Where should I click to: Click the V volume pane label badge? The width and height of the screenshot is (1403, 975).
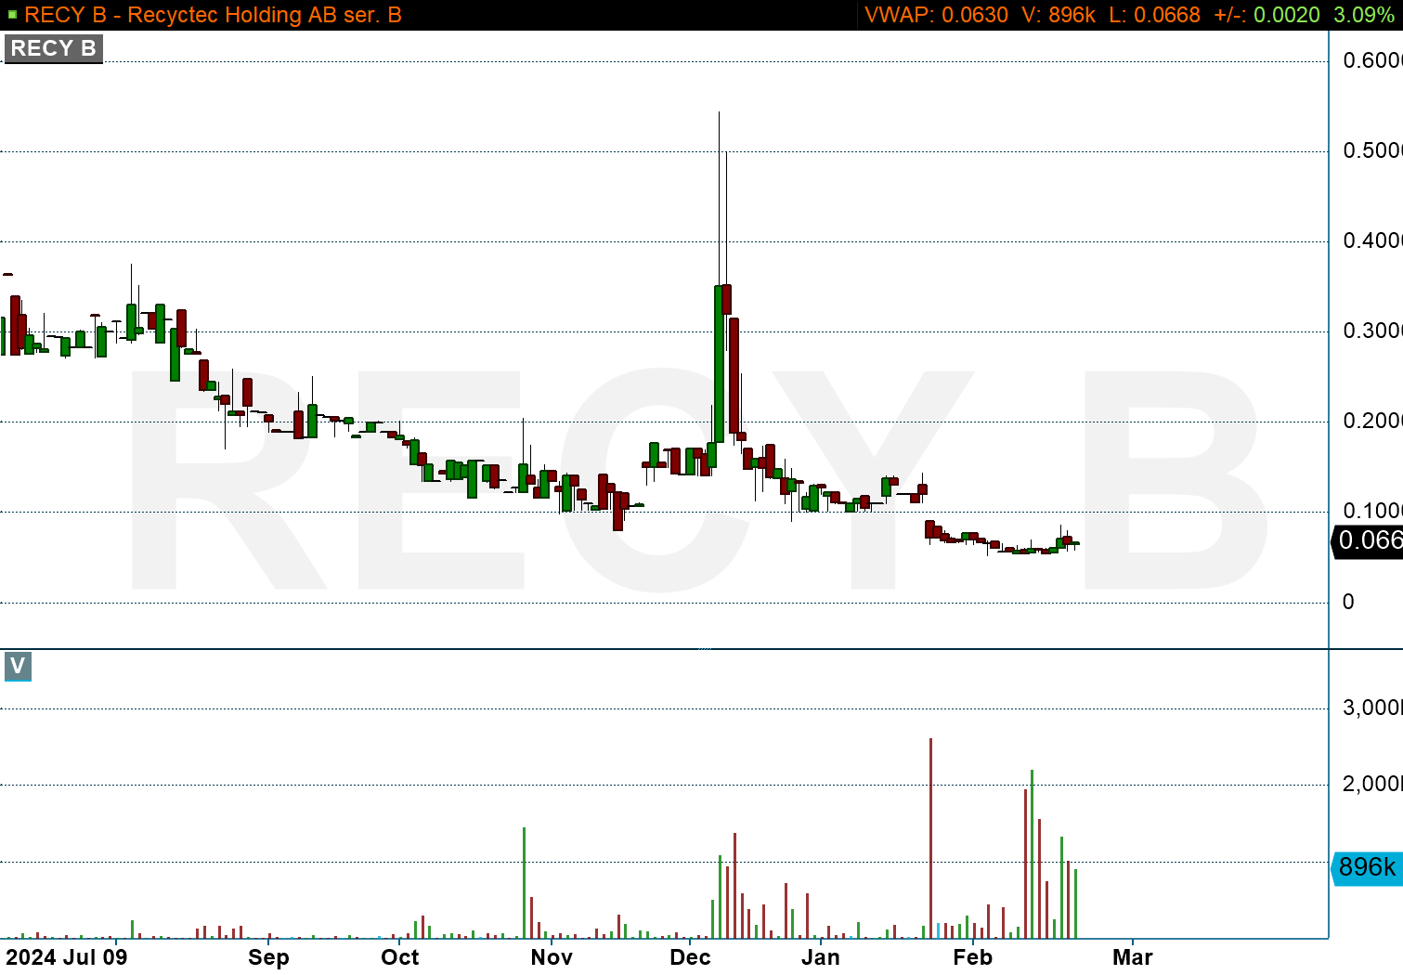click(18, 666)
